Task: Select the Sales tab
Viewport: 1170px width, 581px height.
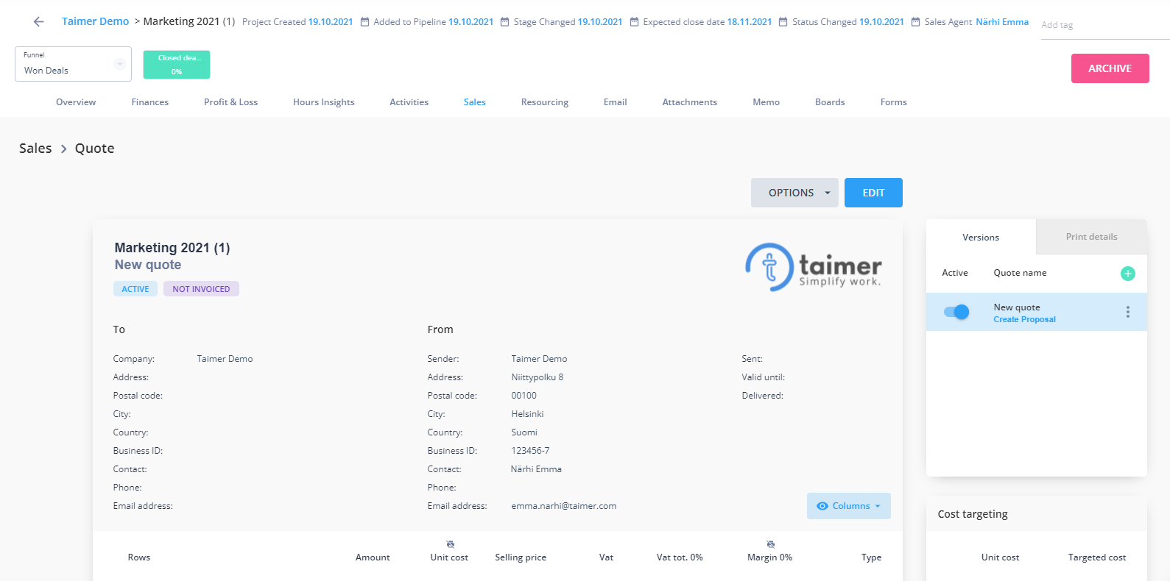Action: coord(475,102)
